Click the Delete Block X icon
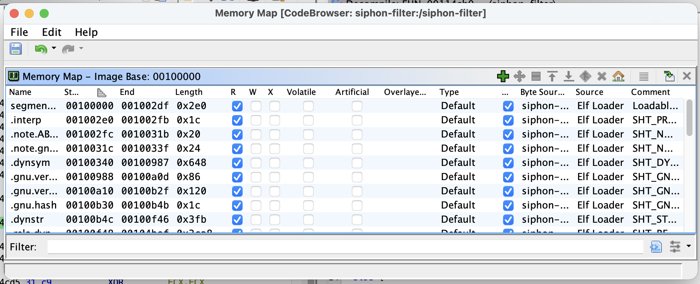The height and width of the screenshot is (284, 700). point(602,76)
